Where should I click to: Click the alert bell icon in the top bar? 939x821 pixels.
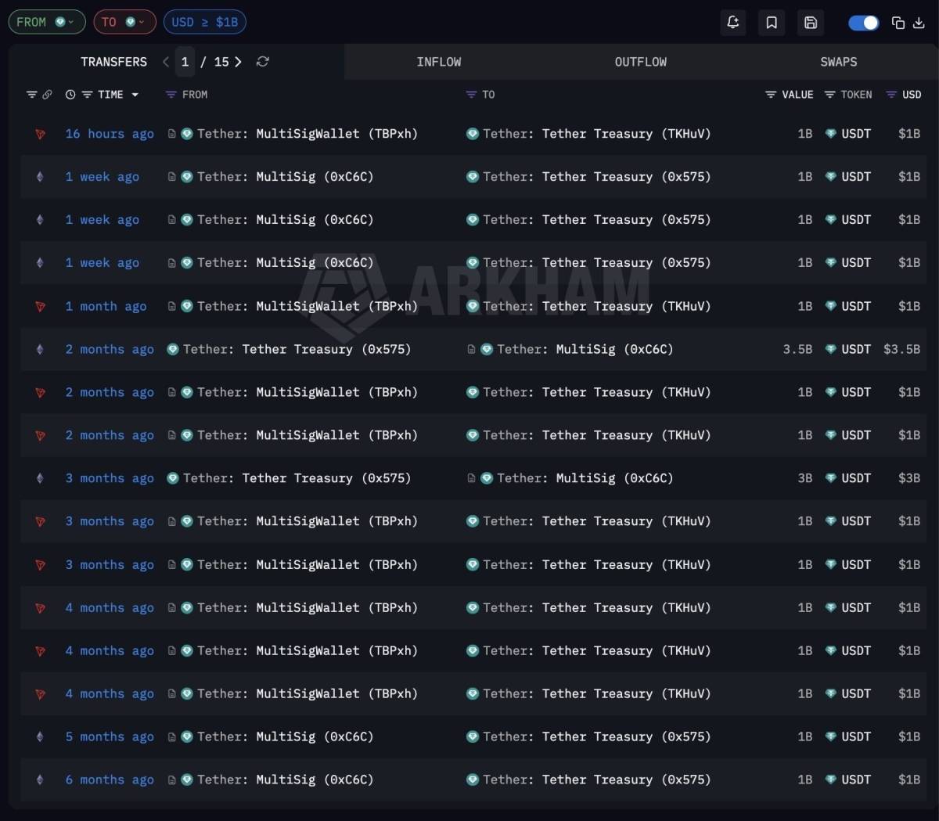tap(733, 23)
